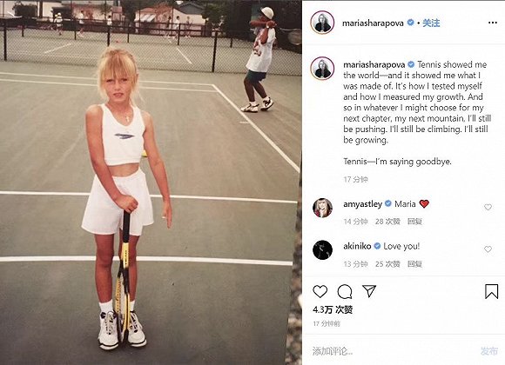Like the post with the heart icon
Image resolution: width=505 pixels, height=365 pixels.
[320, 291]
